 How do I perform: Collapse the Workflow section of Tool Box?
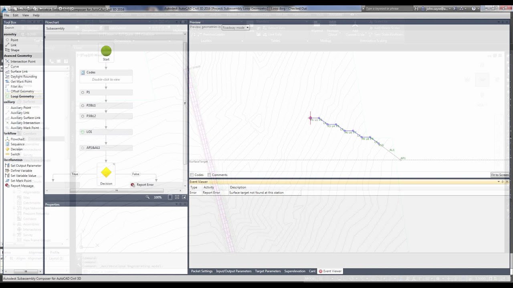point(10,133)
